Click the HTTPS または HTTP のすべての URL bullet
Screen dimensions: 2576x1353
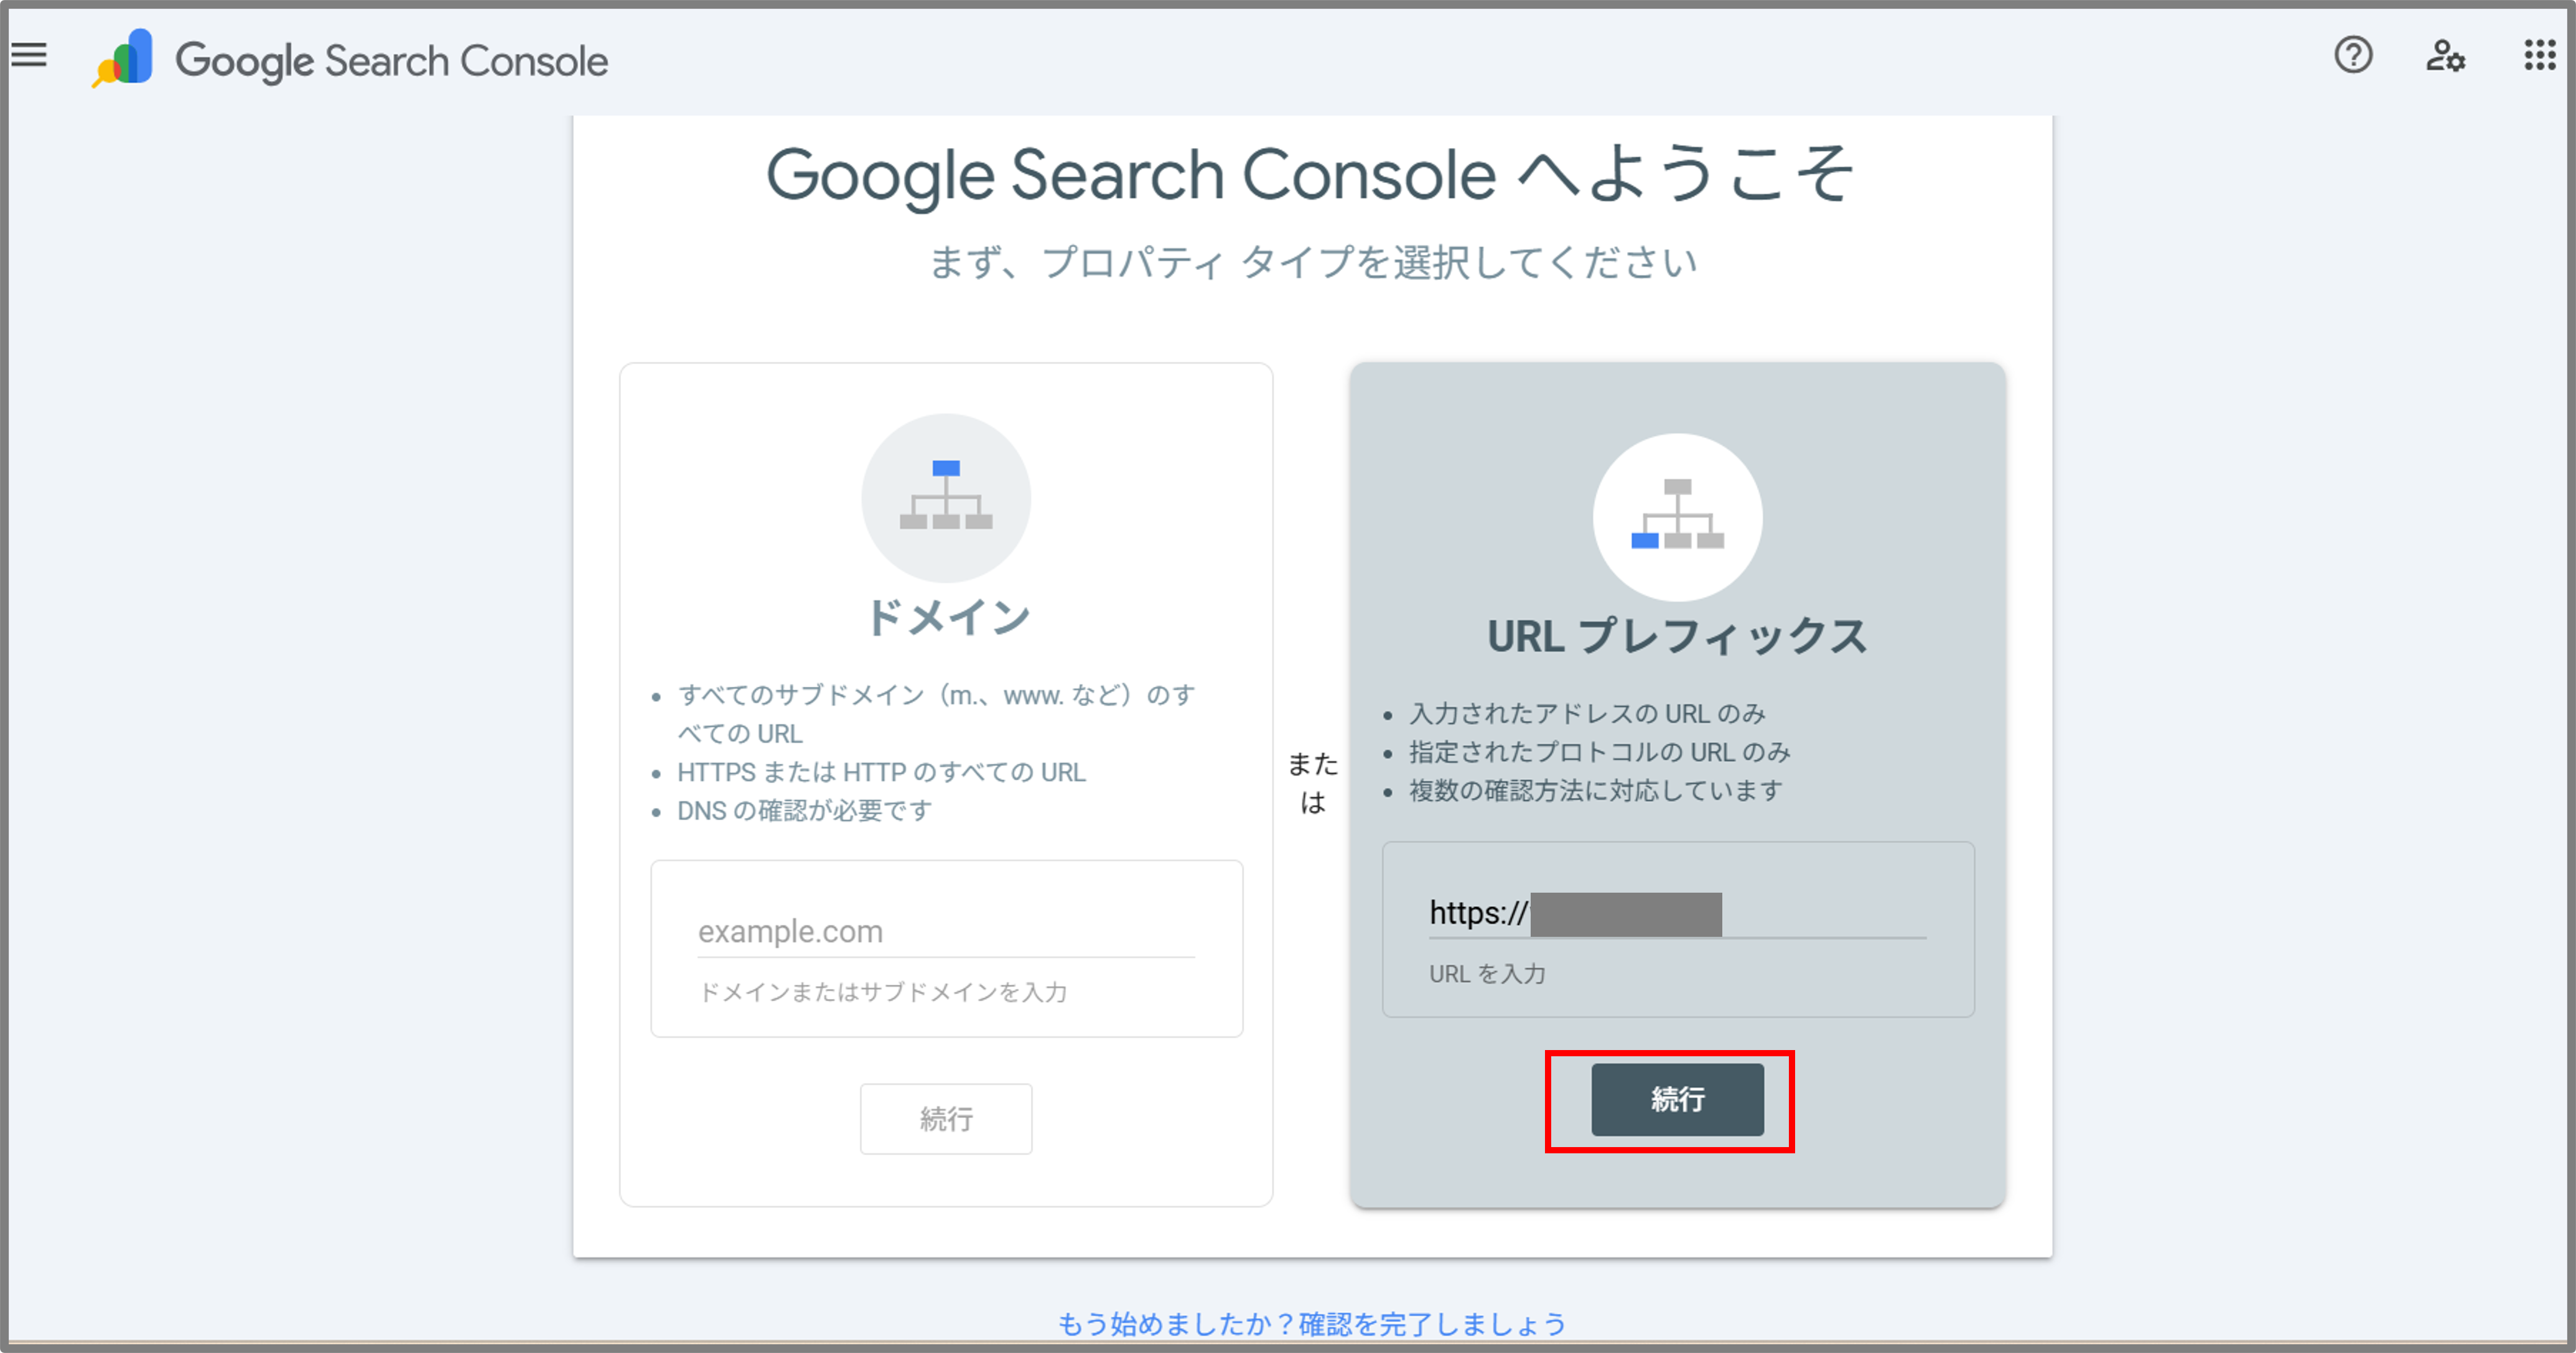(881, 772)
